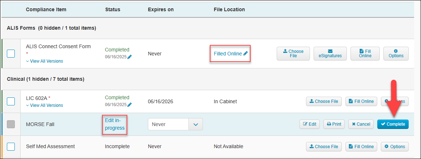Open Options for ALIS Connect Consent Form
421x159 pixels.
[x=396, y=54]
